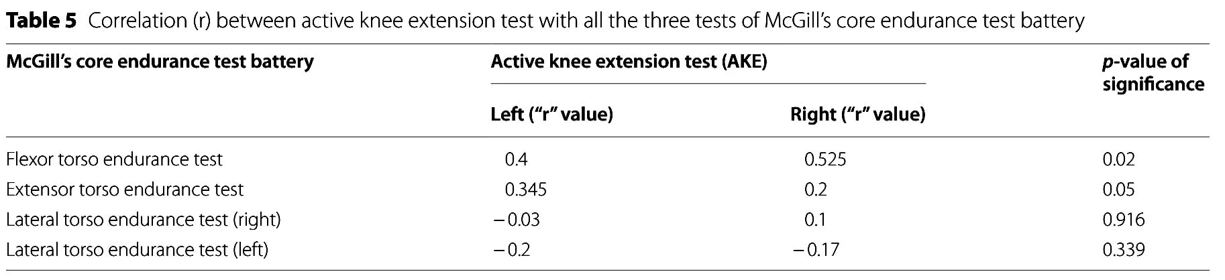Click Lateral torso endurance test (left) label

137,250
